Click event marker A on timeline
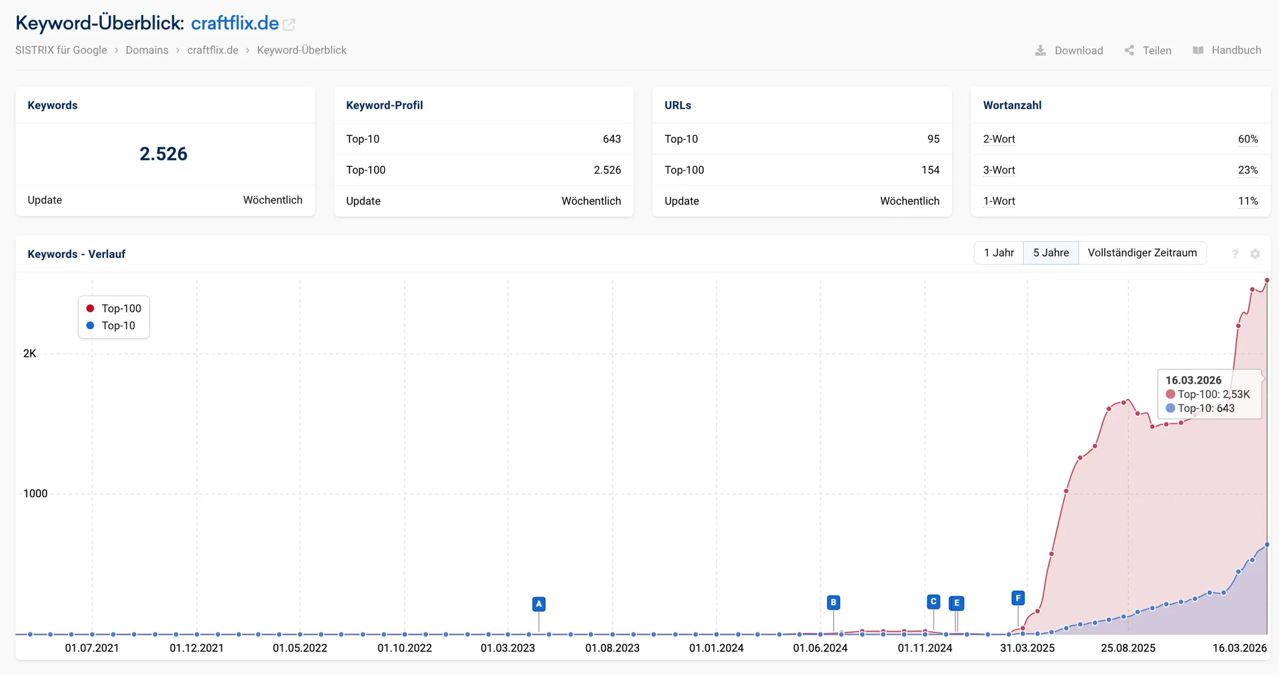 539,604
